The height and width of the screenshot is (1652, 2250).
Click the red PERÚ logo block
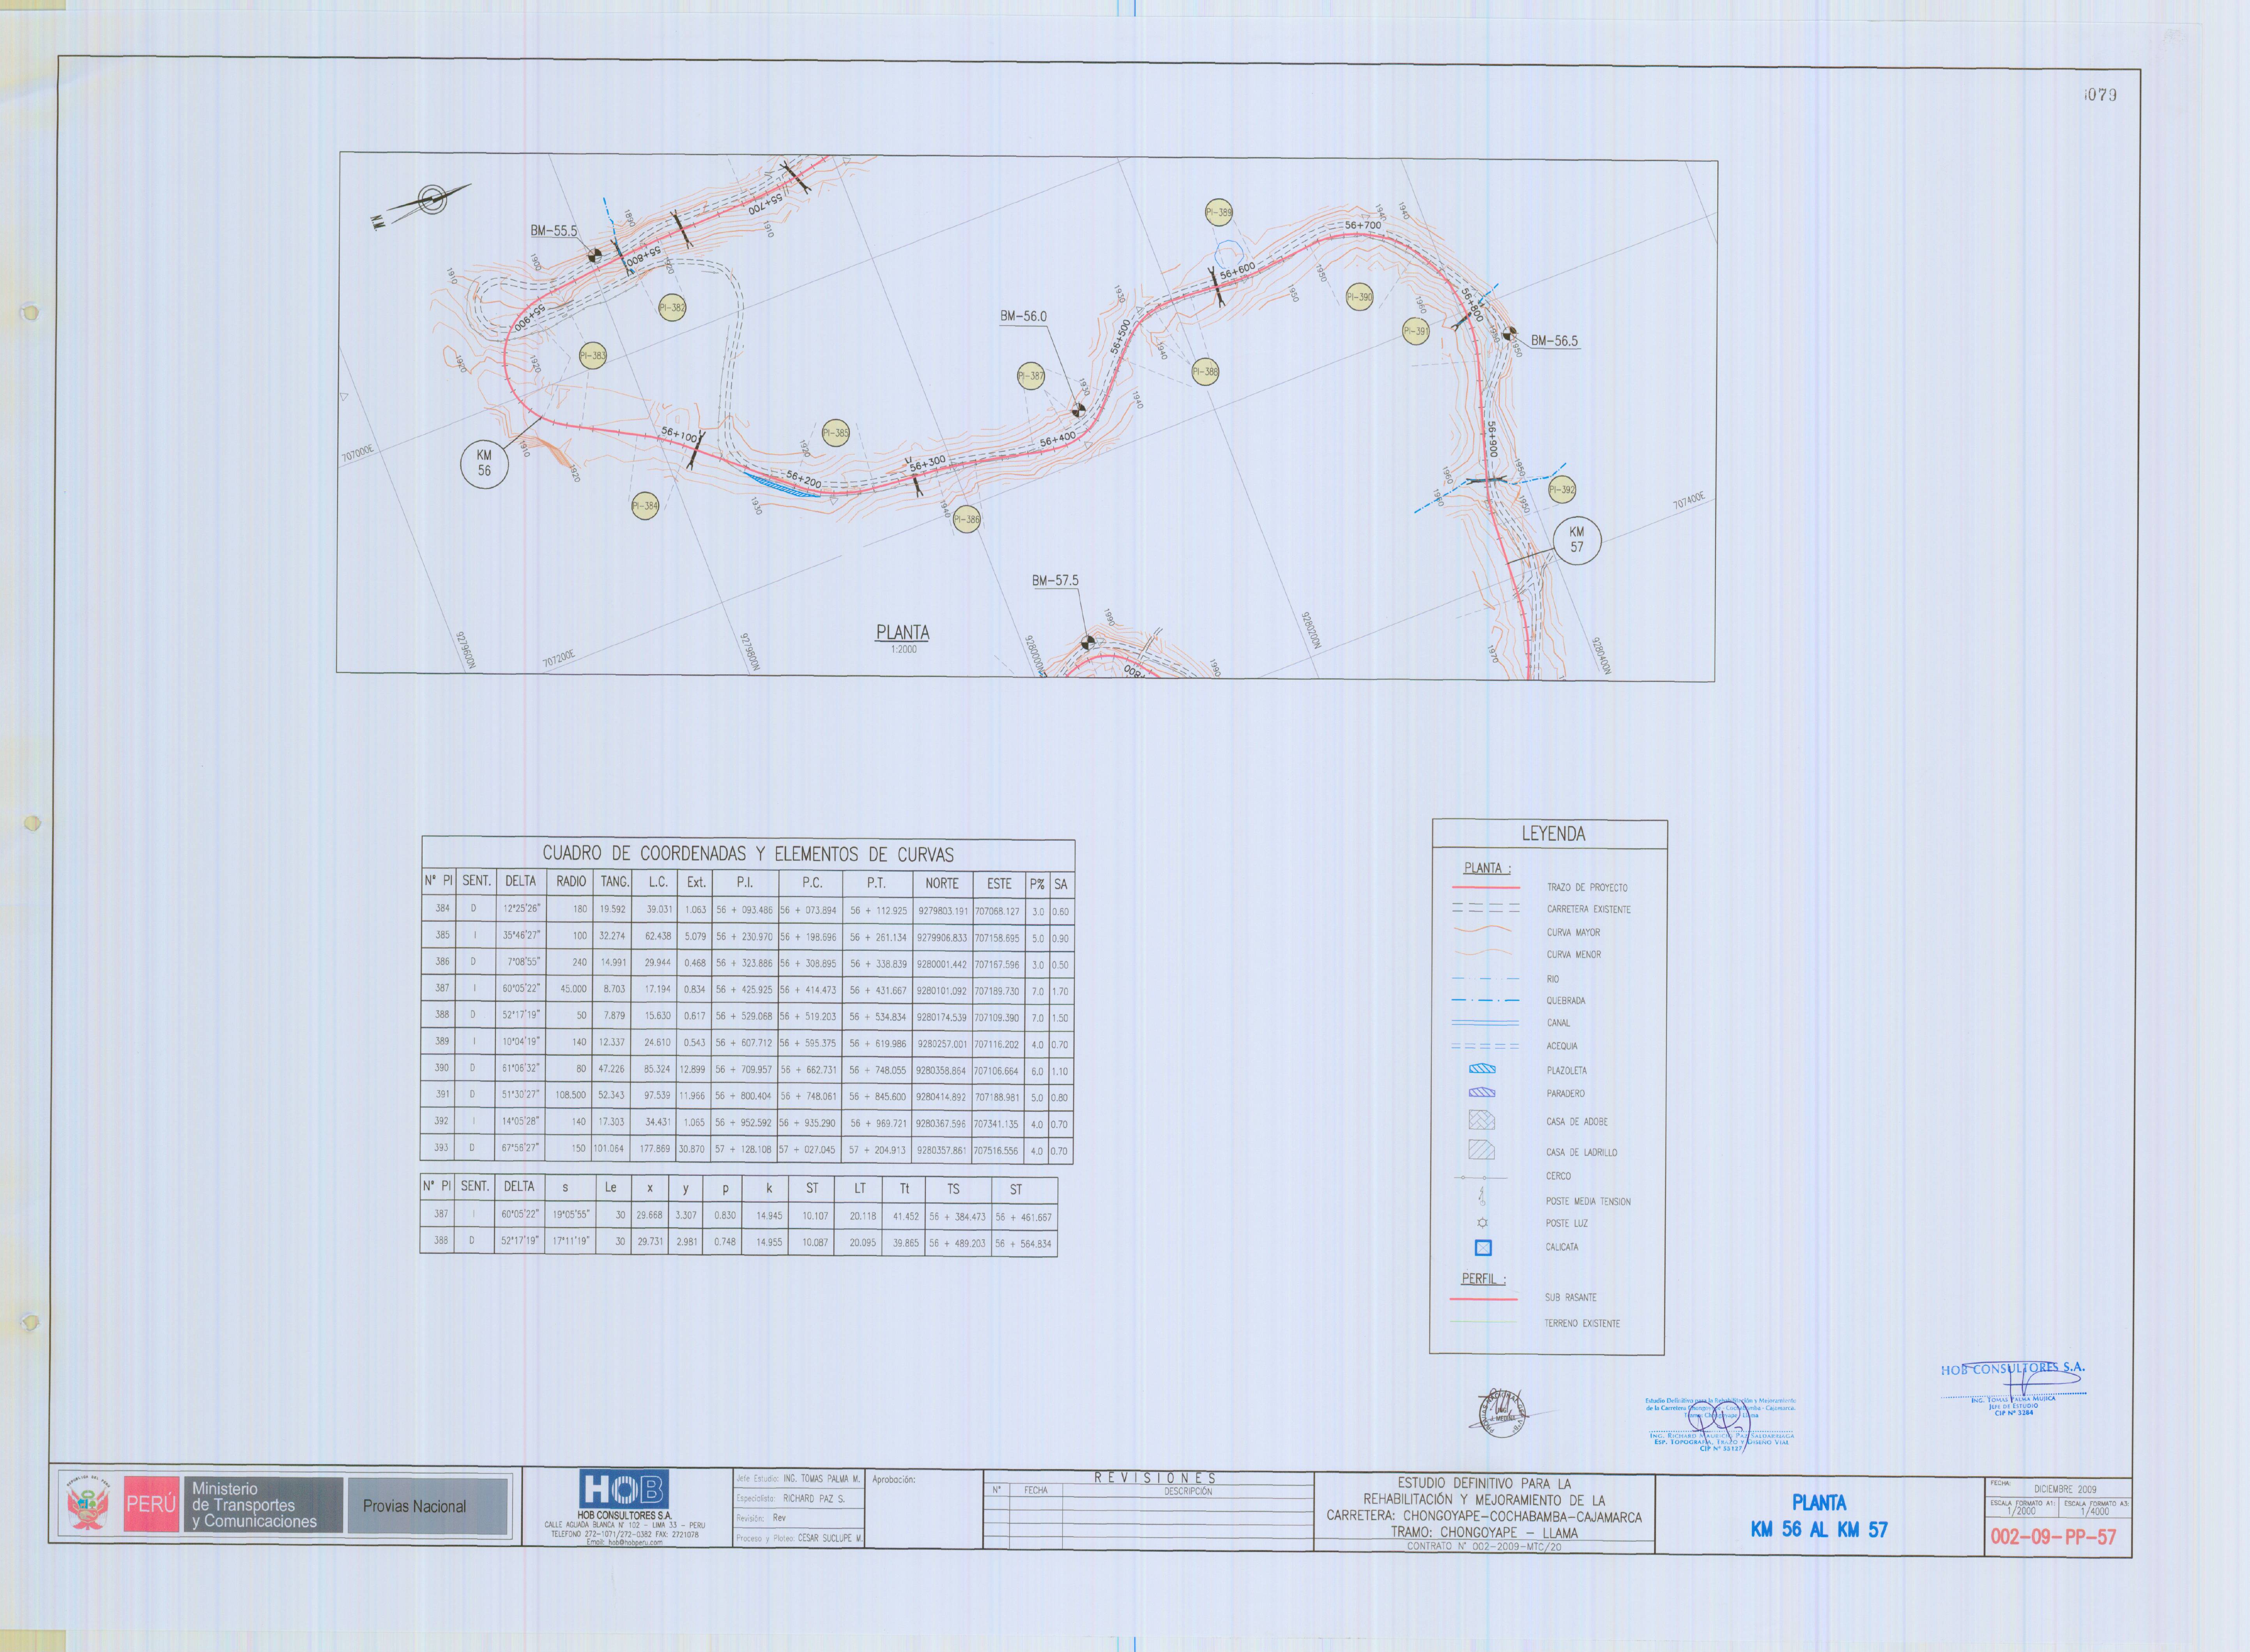(x=151, y=1504)
